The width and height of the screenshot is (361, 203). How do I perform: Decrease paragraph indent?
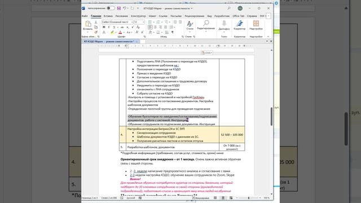click(175, 22)
